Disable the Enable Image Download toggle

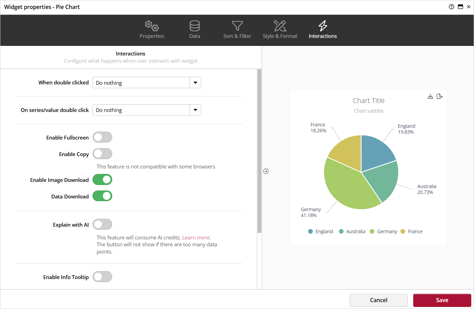pyautogui.click(x=102, y=179)
